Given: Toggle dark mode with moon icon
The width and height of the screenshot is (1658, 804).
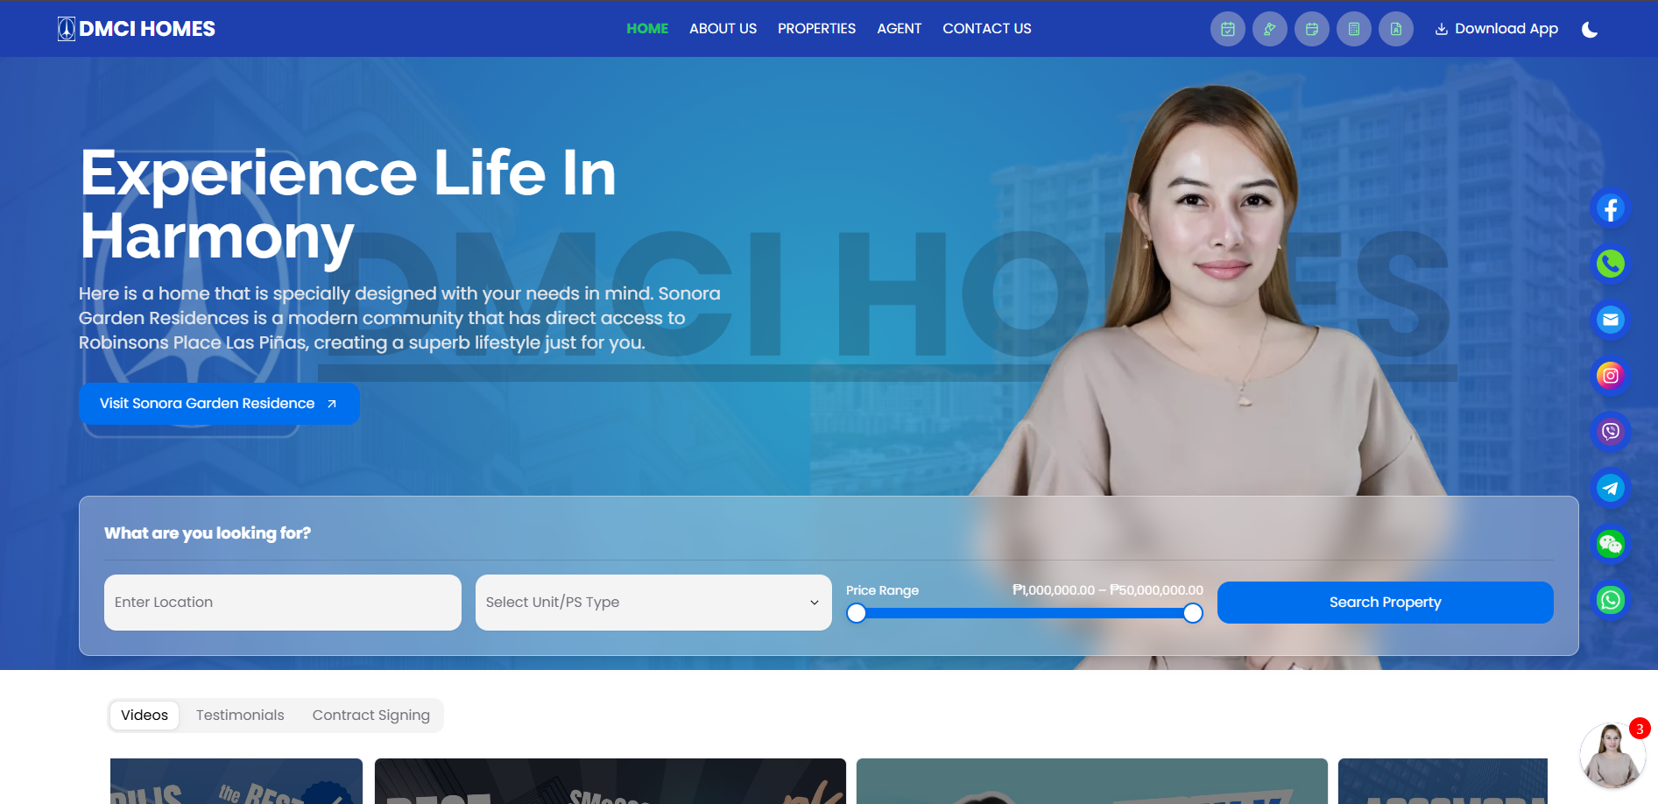Looking at the screenshot, I should click(x=1590, y=29).
